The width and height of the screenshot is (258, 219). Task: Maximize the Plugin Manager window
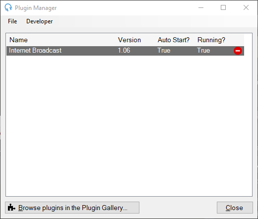coord(223,7)
